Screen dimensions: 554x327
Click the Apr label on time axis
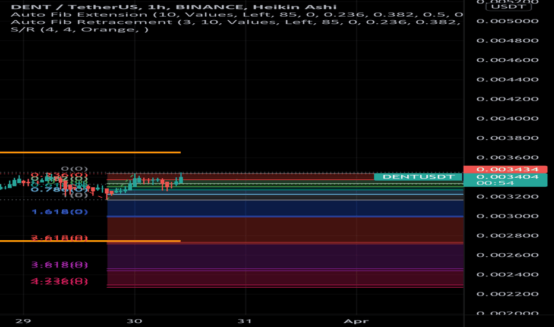(x=356, y=321)
